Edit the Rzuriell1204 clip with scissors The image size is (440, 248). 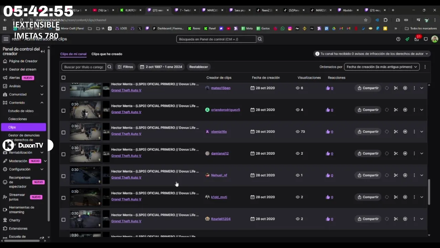396,219
